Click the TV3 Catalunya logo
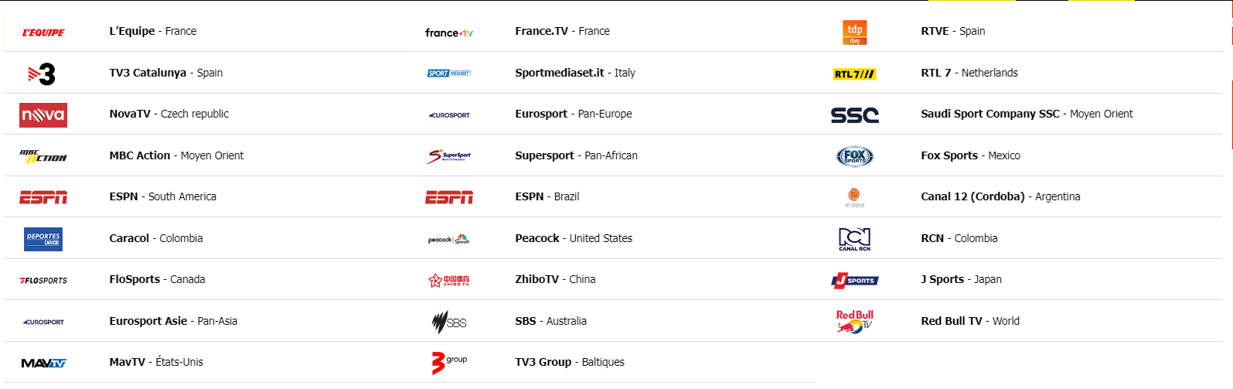 (x=43, y=74)
